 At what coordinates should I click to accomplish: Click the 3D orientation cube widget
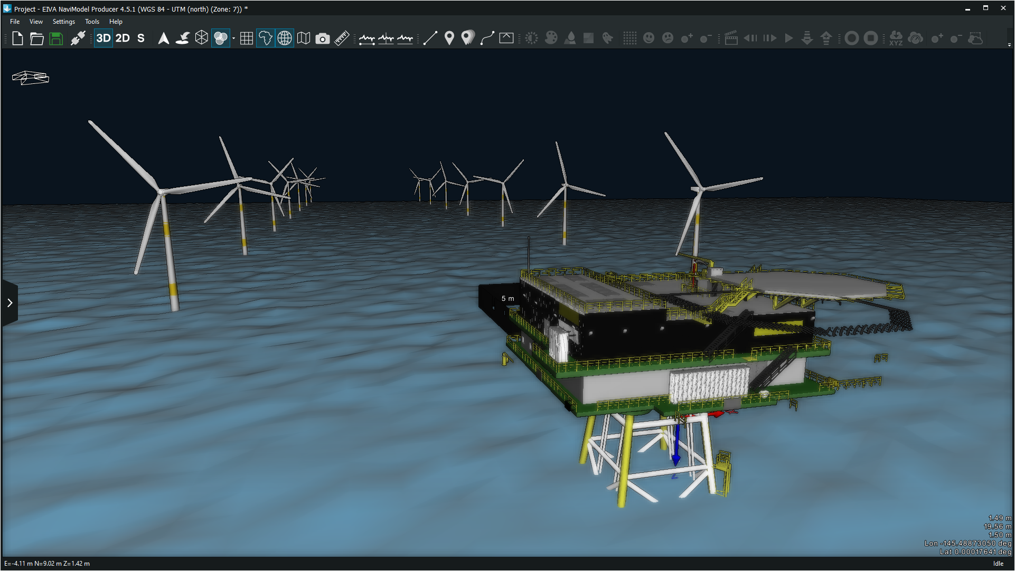click(31, 78)
